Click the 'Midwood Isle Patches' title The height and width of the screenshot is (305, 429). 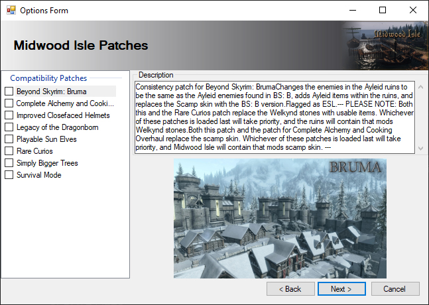click(81, 45)
